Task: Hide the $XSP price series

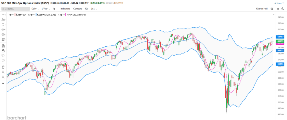Action: (10, 15)
